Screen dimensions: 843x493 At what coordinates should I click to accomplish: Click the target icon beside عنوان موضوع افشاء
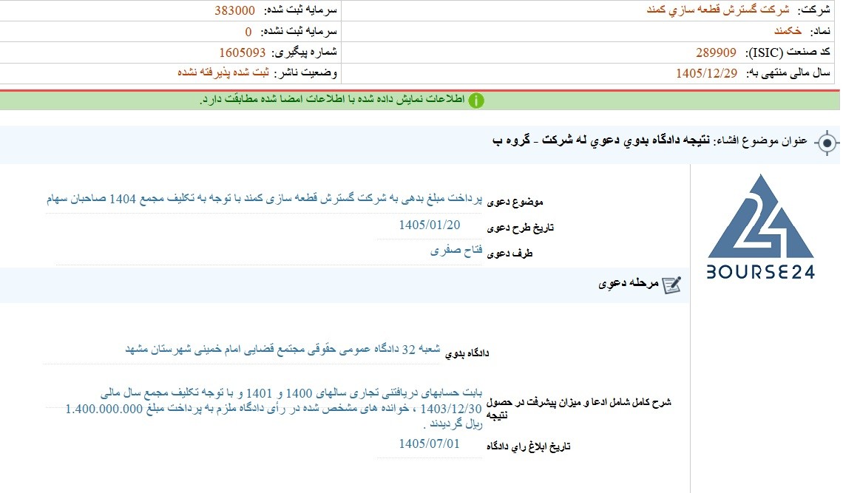pos(827,143)
